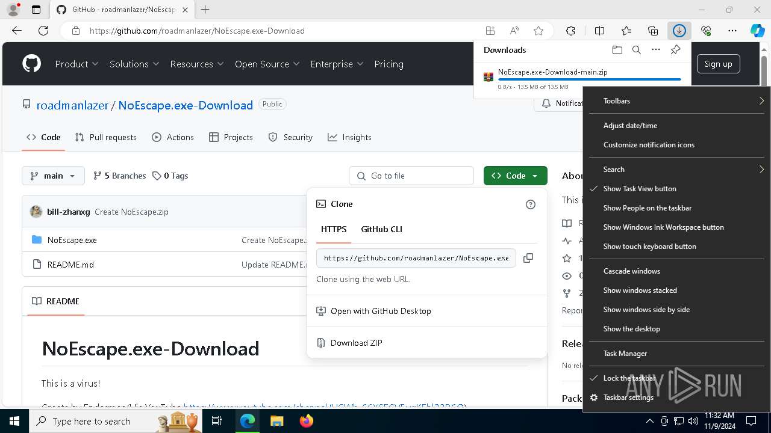The image size is (771, 433).
Task: Open the Split screen icon in toolbar
Action: (599, 31)
